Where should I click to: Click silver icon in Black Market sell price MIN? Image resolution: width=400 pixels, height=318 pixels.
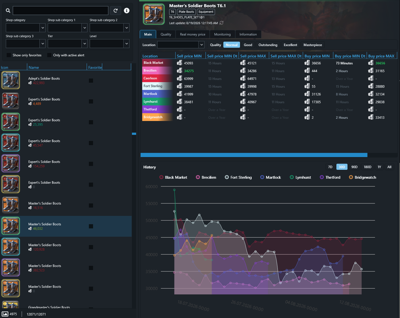179,63
